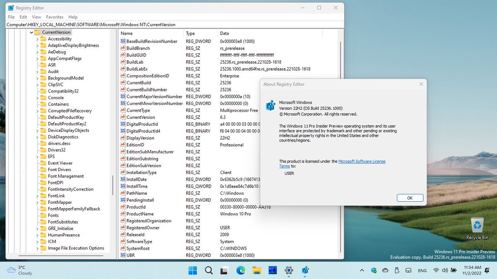The height and width of the screenshot is (279, 497).
Task: Click the registry path address bar
Action: pyautogui.click(x=175, y=24)
